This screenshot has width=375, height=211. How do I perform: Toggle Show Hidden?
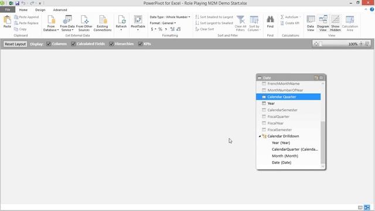(335, 23)
